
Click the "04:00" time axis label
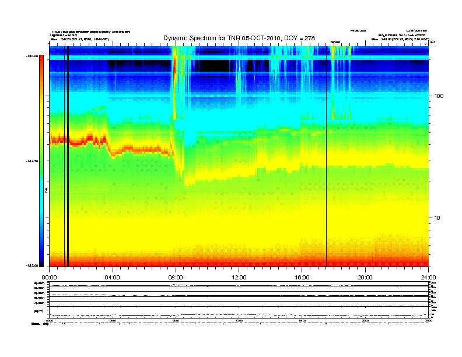pyautogui.click(x=112, y=278)
